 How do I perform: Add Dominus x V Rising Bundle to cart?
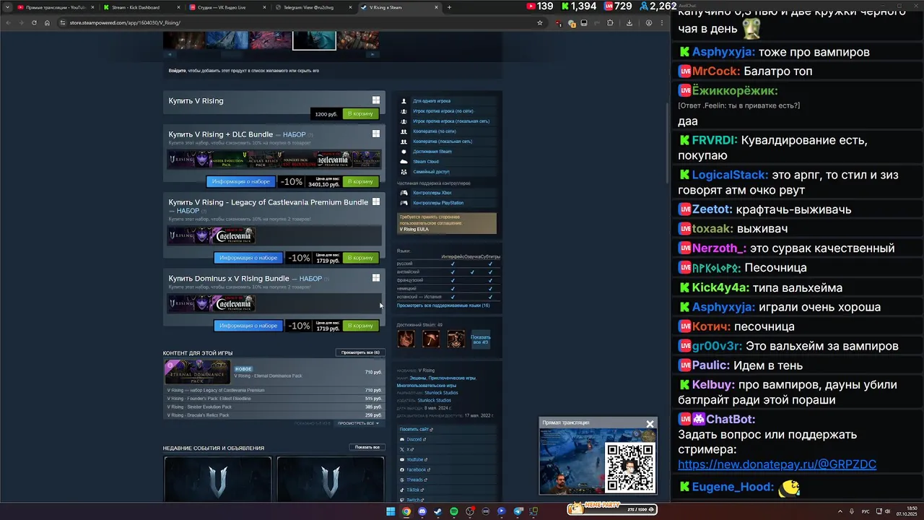coord(360,326)
